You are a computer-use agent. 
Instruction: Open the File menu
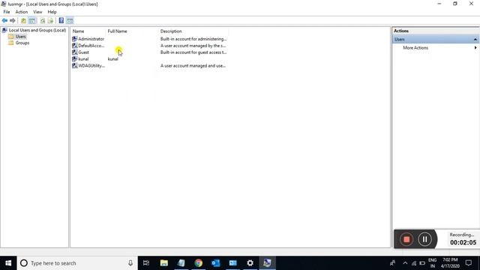7,12
